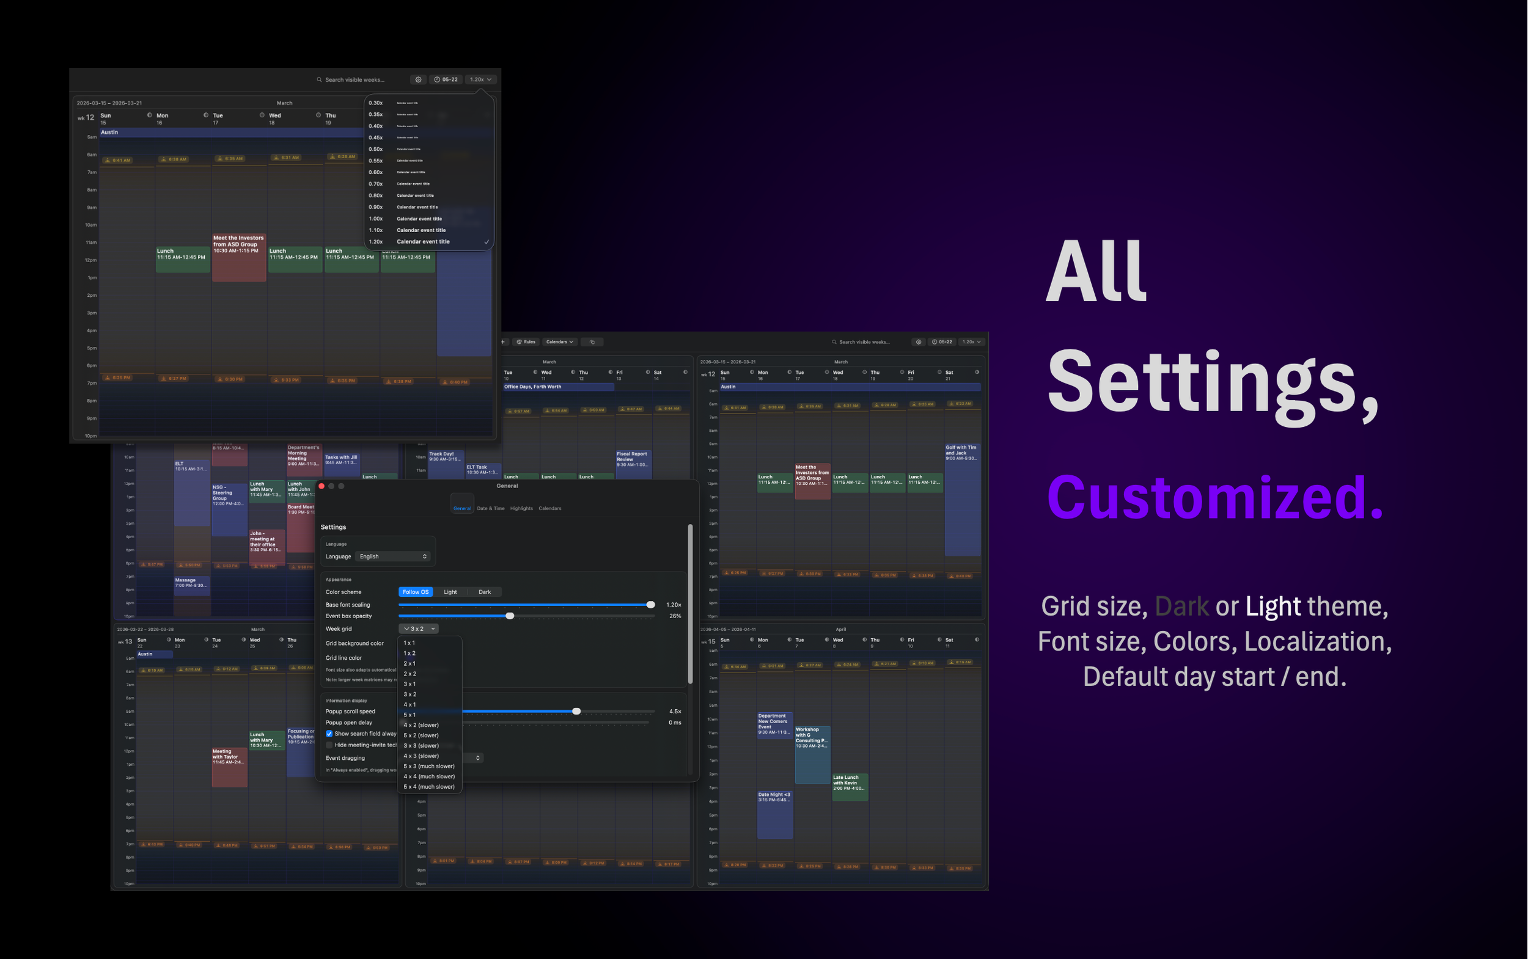The height and width of the screenshot is (959, 1528).
Task: Open the Language dropdown set to English
Action: click(393, 557)
